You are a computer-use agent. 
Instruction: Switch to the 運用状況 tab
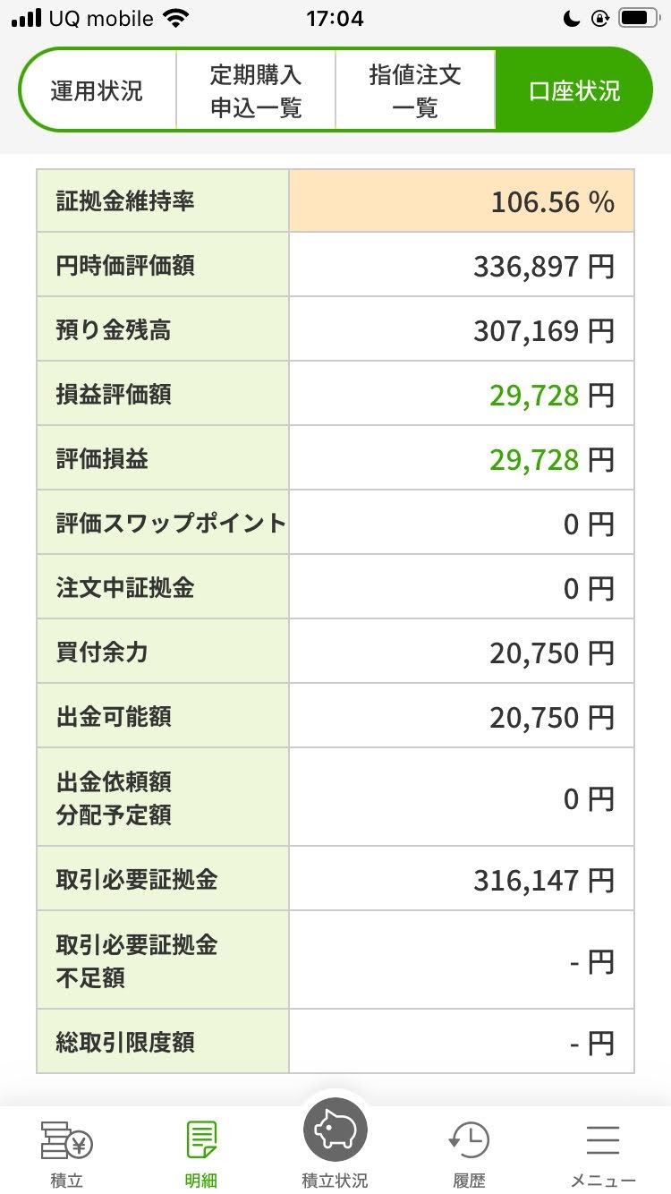pyautogui.click(x=97, y=90)
